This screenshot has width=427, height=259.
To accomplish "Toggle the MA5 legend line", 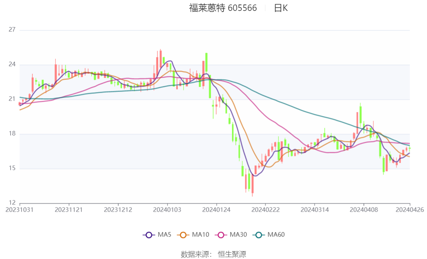I will (x=157, y=235).
